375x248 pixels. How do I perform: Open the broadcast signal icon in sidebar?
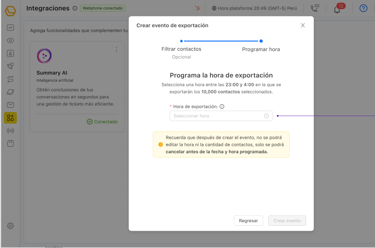point(10,131)
